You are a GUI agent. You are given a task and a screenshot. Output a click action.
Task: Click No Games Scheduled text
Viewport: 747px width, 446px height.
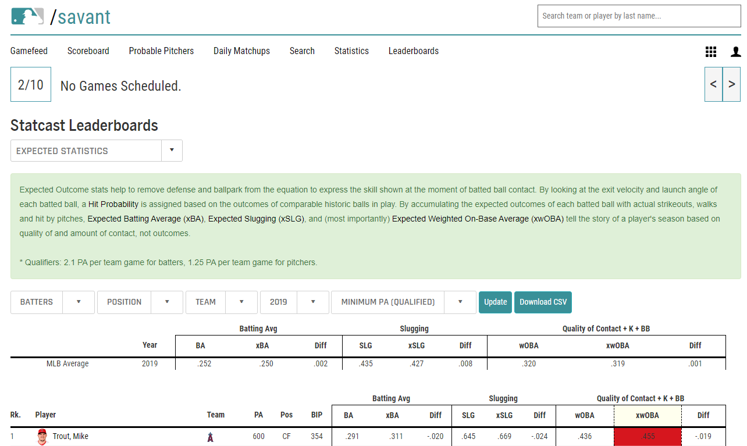point(121,86)
